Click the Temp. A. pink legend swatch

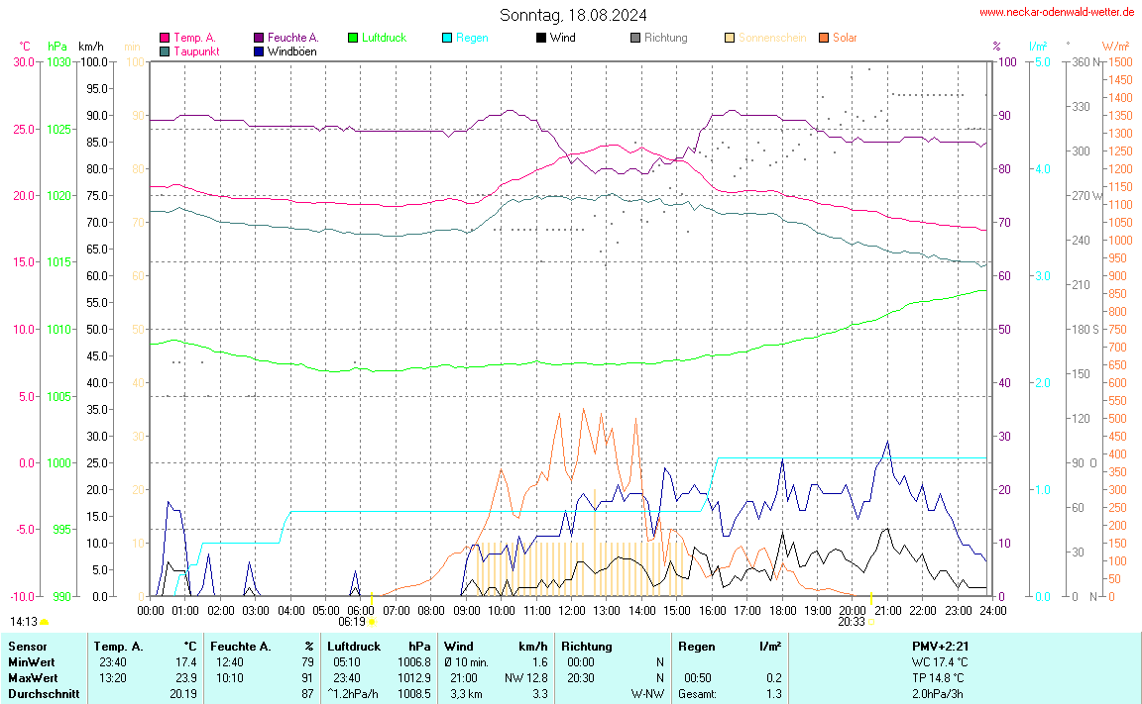(x=165, y=38)
